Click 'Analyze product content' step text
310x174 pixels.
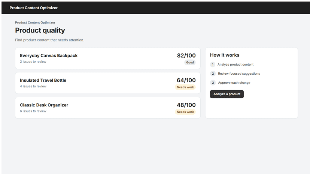[x=235, y=65]
